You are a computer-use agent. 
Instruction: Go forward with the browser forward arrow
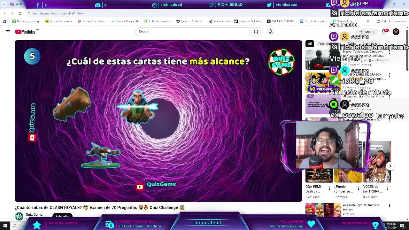pyautogui.click(x=12, y=13)
